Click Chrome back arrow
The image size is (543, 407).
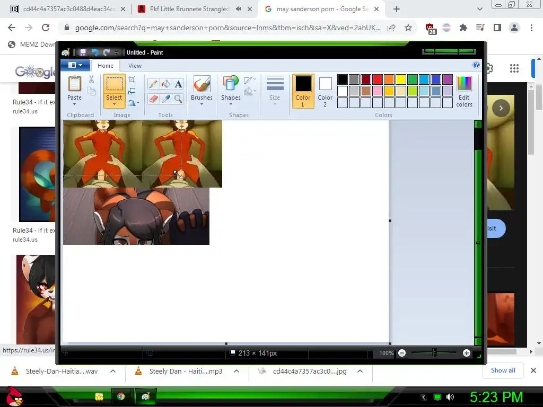12,28
